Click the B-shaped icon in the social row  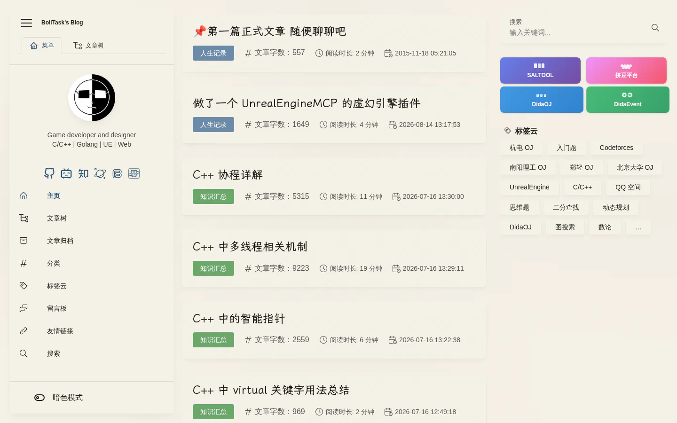(117, 173)
